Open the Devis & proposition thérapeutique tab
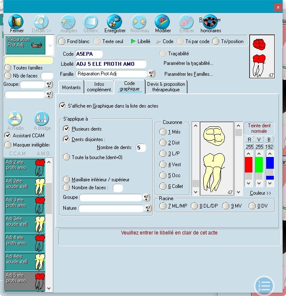Viewport: 286px width, 296px height. pyautogui.click(x=166, y=87)
